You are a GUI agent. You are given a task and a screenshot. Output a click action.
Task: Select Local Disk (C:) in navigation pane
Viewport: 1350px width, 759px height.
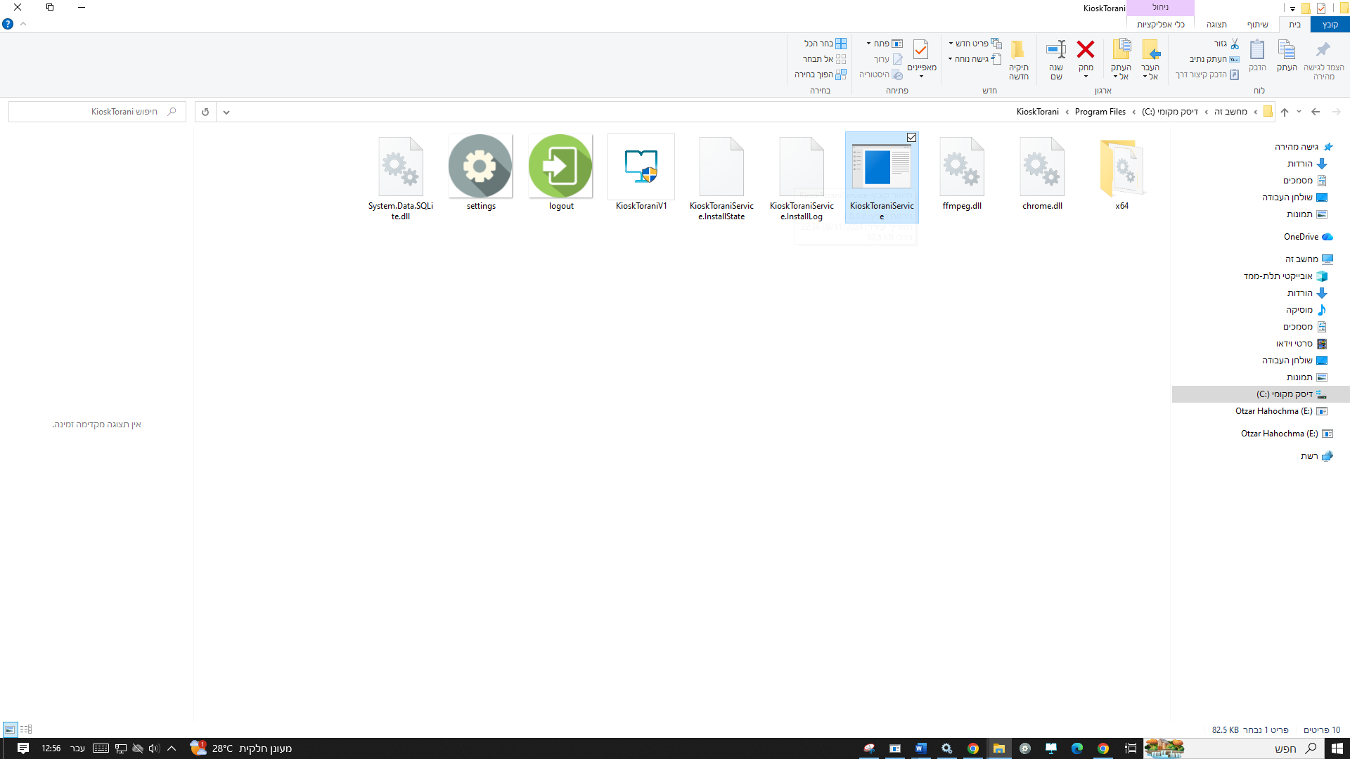pyautogui.click(x=1261, y=394)
